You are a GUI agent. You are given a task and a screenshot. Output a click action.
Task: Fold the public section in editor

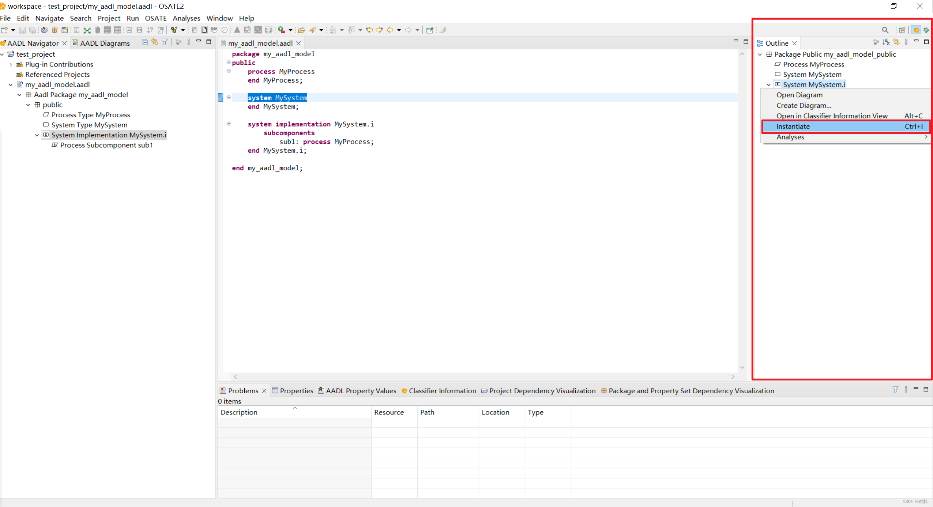click(x=229, y=62)
